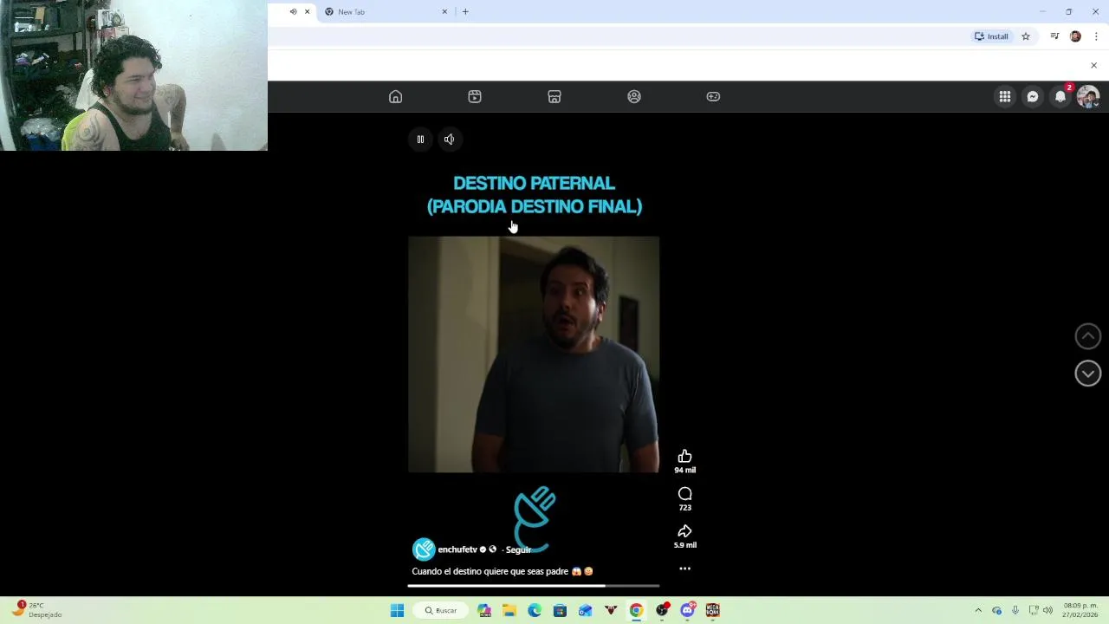Open the Gaming controller icon
The height and width of the screenshot is (624, 1109).
point(713,96)
